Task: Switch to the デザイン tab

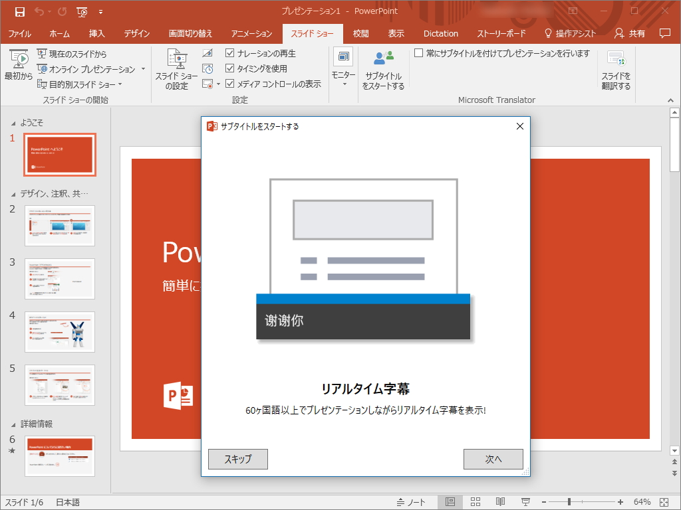Action: pos(137,34)
